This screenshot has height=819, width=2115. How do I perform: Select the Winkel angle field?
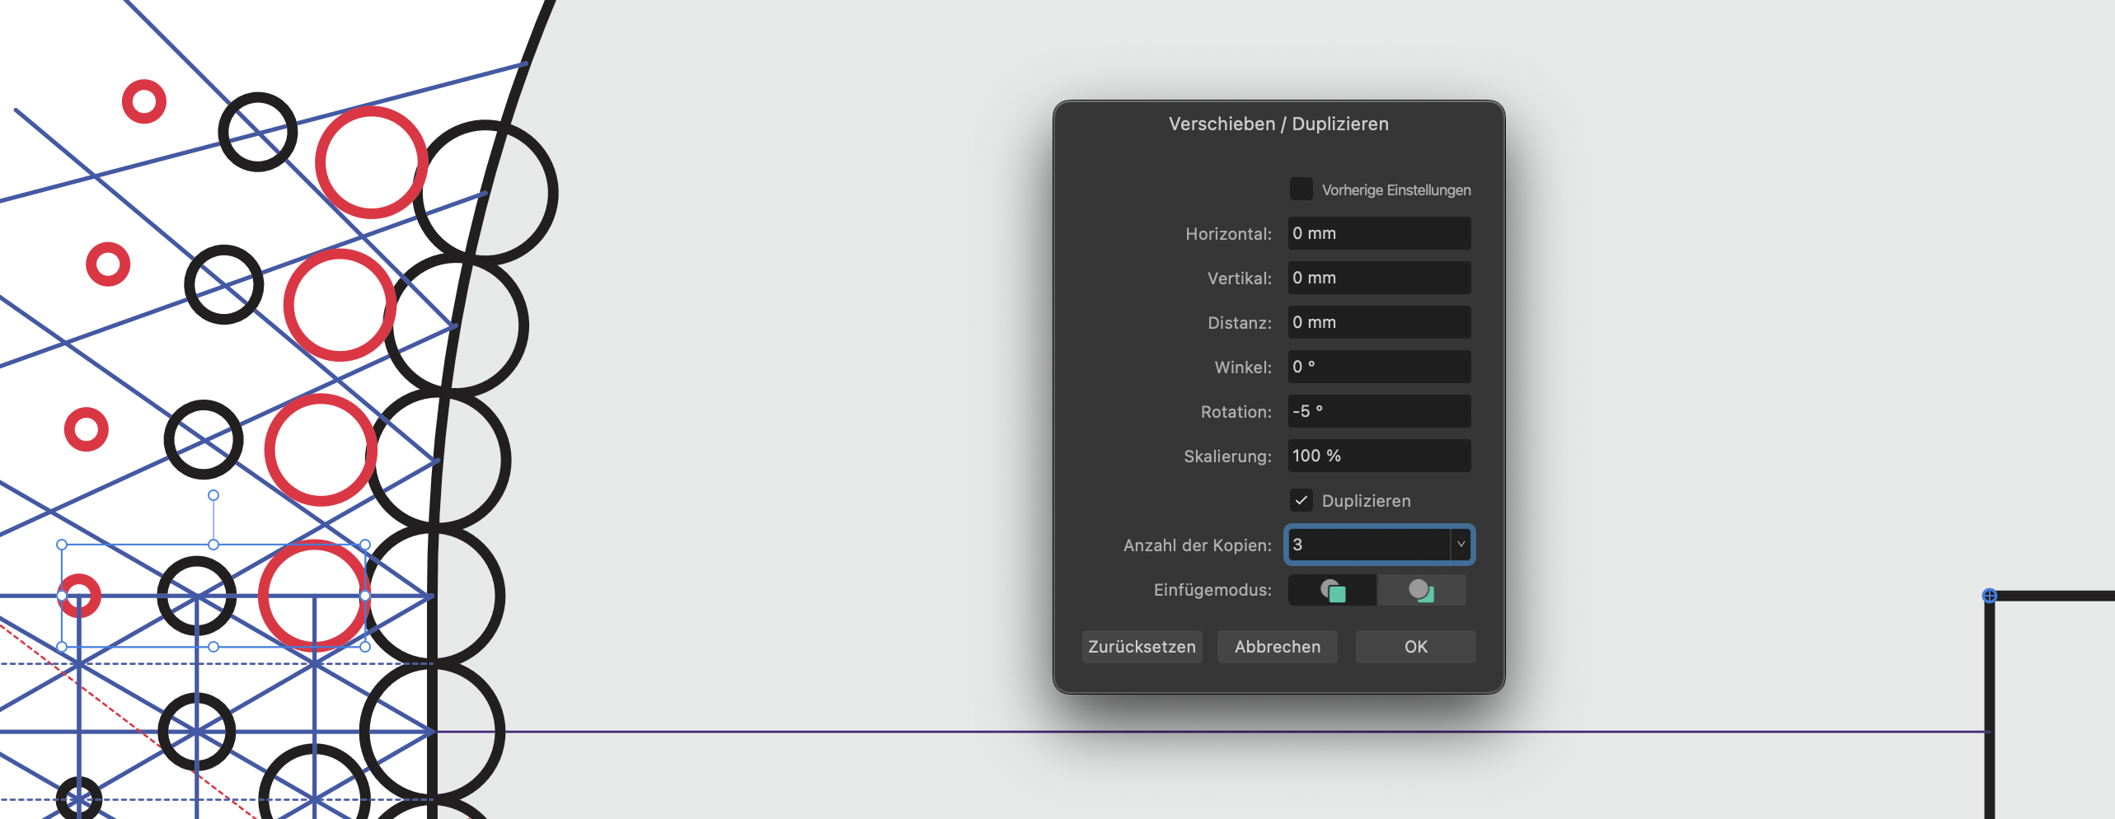coord(1379,367)
